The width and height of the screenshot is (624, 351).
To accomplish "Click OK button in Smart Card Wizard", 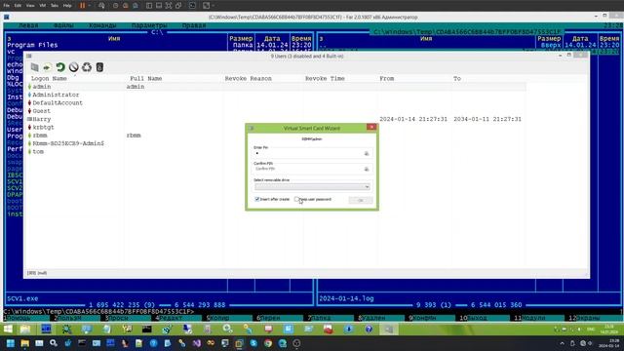I will click(x=361, y=200).
